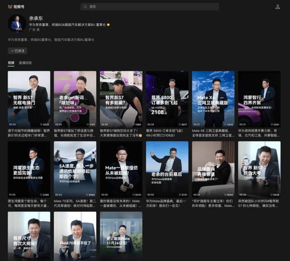Viewport: 290px width, 261px height.
Task: Open video Mate一直被模仿 从未被超越
Action: (x=121, y=169)
